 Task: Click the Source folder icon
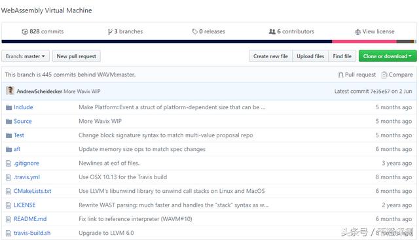point(9,122)
